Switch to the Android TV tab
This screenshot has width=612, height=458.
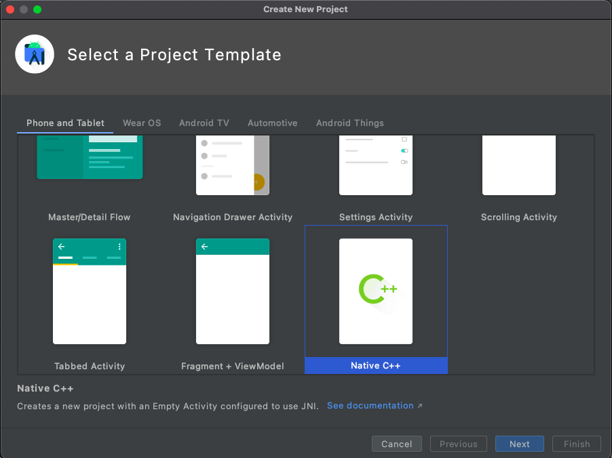pos(204,123)
